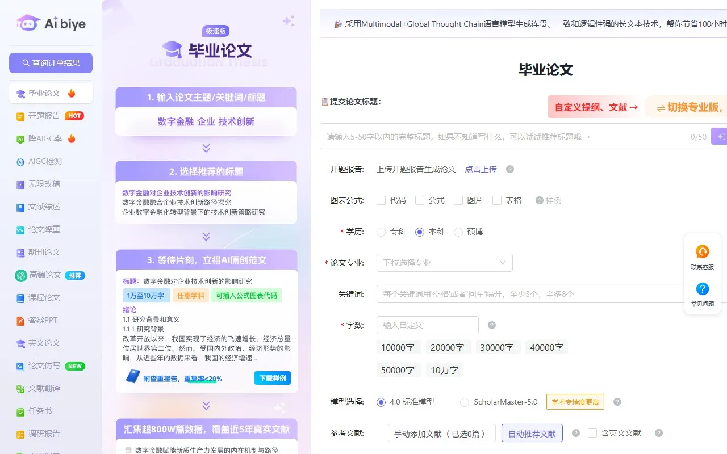Viewport: 727px width, 454px height.
Task: Check the 含英文文献 option
Action: pyautogui.click(x=592, y=432)
